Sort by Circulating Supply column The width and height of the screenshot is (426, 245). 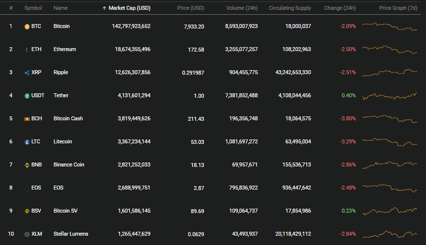click(x=290, y=8)
